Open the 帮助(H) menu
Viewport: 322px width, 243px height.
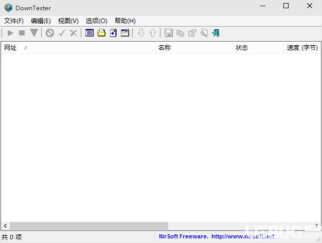point(125,21)
